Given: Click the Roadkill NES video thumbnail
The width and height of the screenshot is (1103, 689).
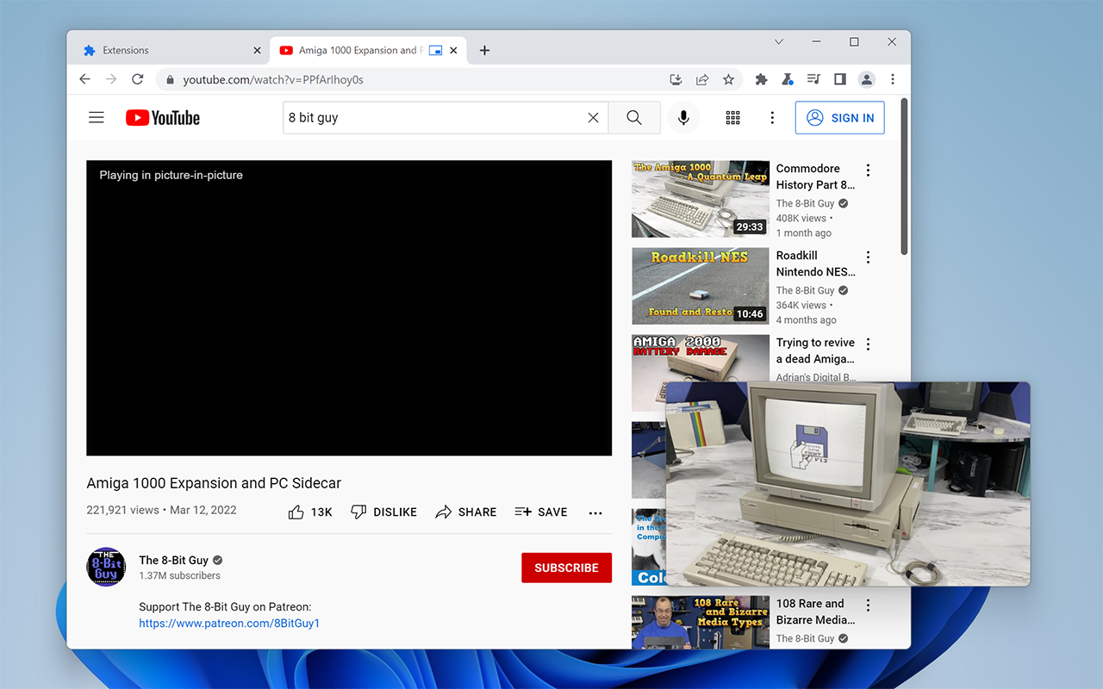Looking at the screenshot, I should [x=700, y=286].
